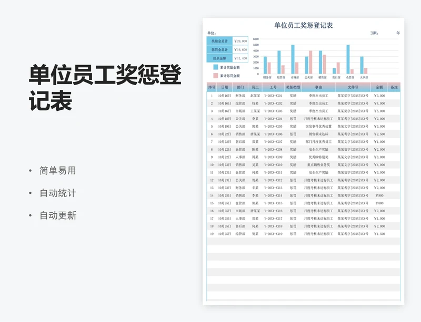Click work ID Y-20XX-XX02 cell

(x=273, y=103)
